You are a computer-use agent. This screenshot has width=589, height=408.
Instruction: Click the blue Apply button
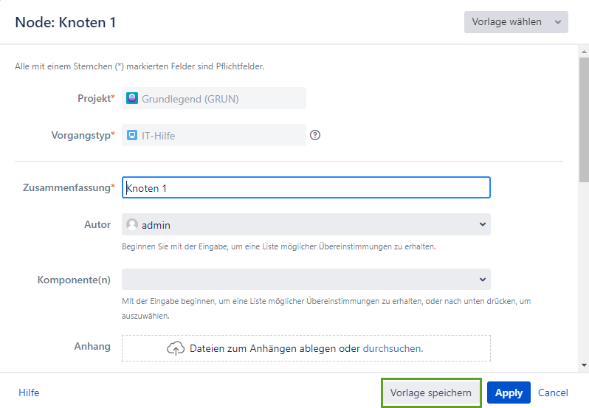(509, 393)
